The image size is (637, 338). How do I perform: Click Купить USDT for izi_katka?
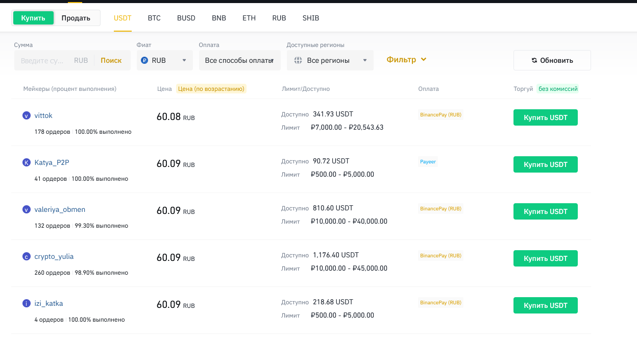tap(546, 305)
